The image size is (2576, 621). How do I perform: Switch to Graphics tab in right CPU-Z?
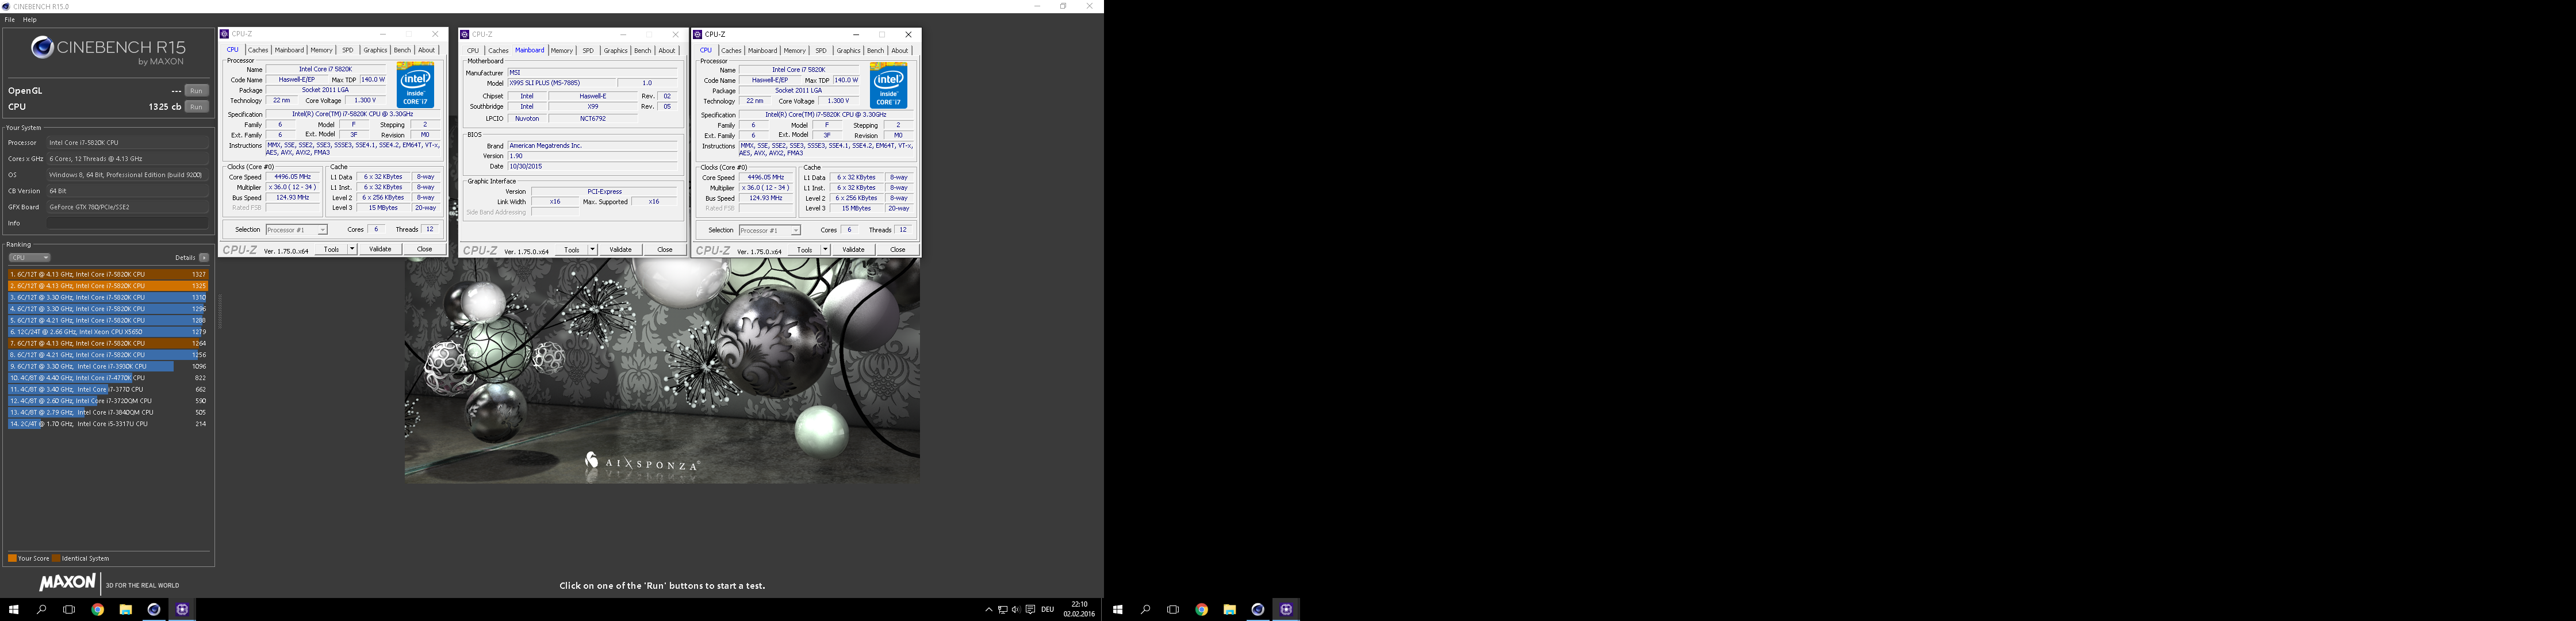coord(848,50)
